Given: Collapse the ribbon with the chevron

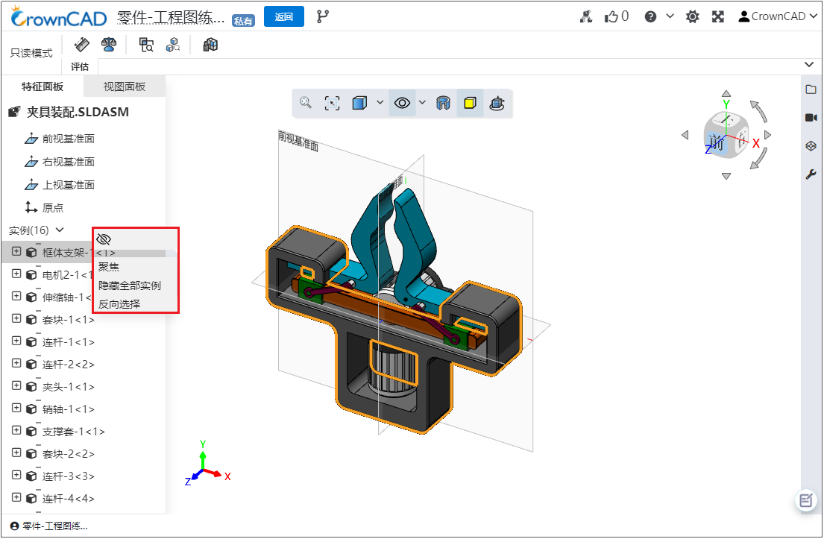Looking at the screenshot, I should tap(809, 65).
